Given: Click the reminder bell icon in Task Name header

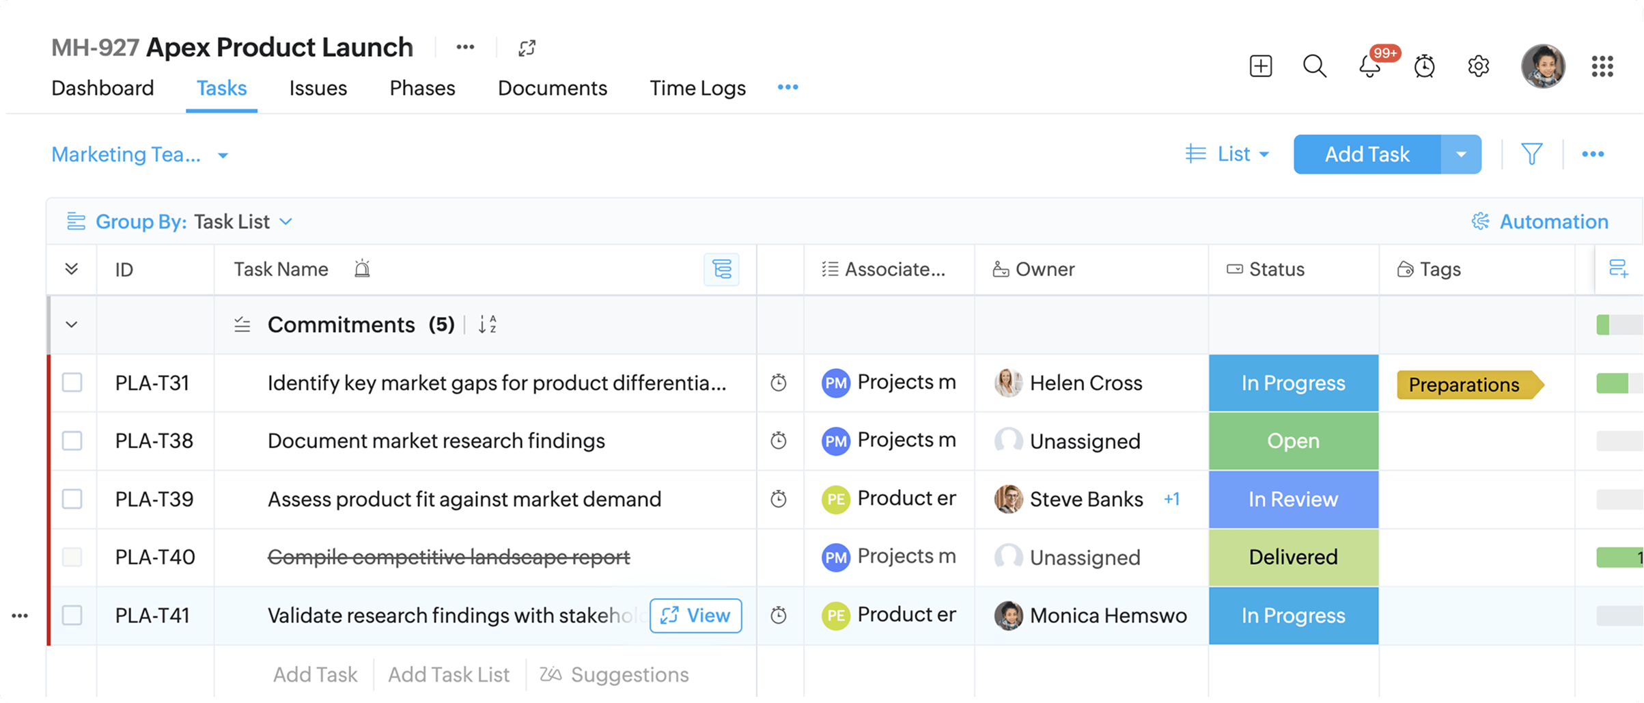Looking at the screenshot, I should pos(363,268).
